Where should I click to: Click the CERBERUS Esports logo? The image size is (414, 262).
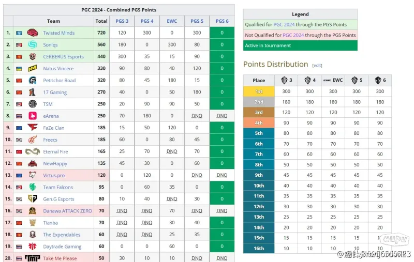33,56
